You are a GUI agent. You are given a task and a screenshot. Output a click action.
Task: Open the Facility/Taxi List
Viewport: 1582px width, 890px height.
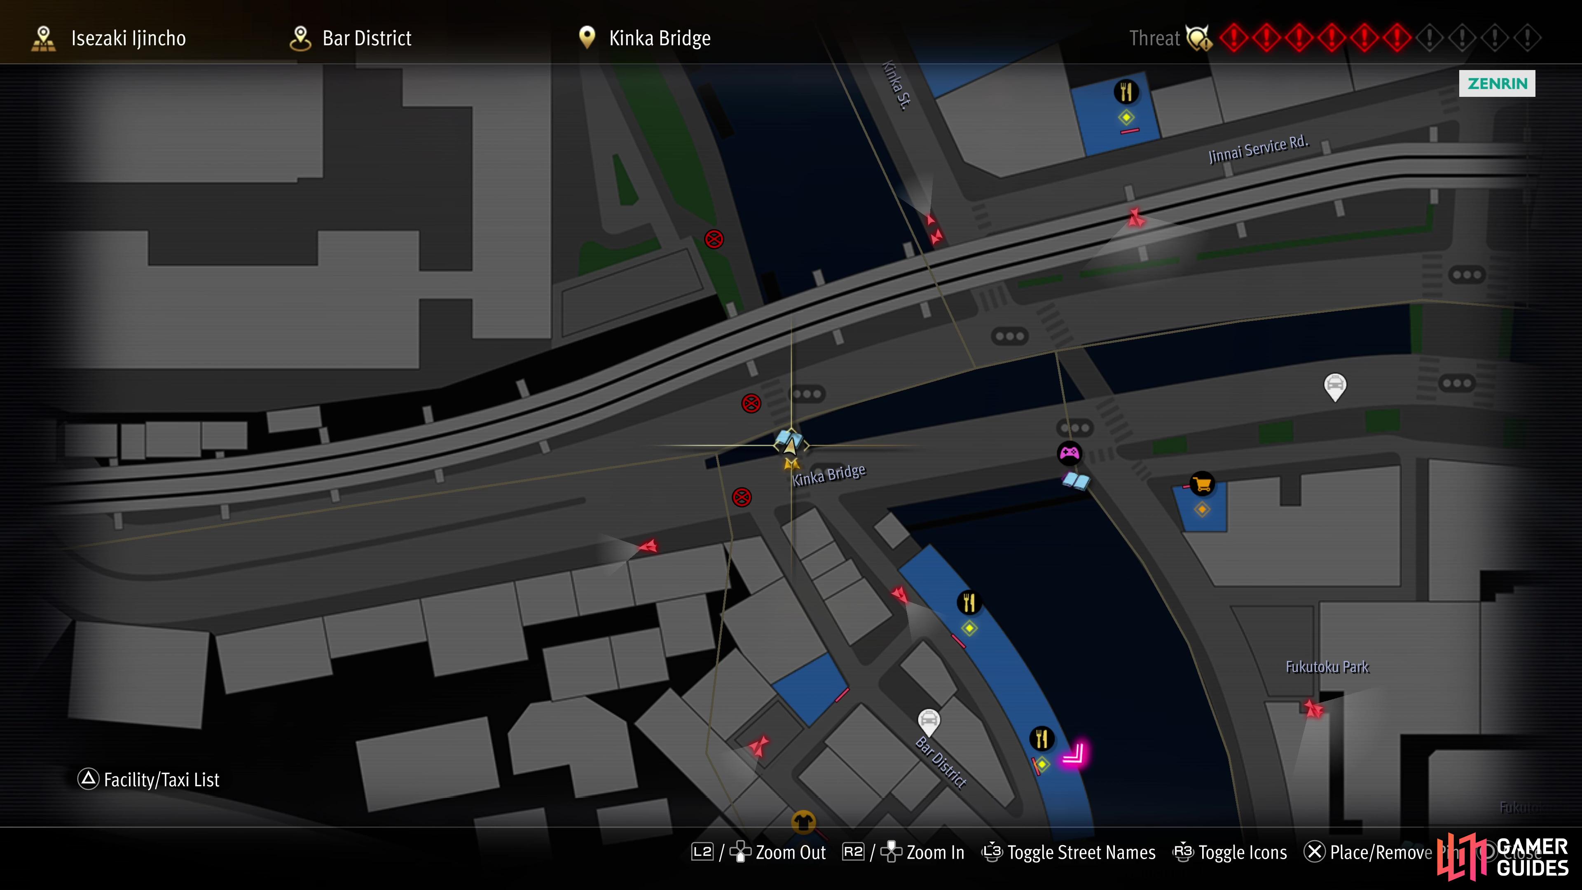point(148,780)
